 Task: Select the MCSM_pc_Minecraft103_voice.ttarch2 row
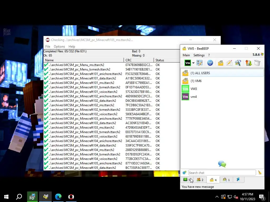112,137
